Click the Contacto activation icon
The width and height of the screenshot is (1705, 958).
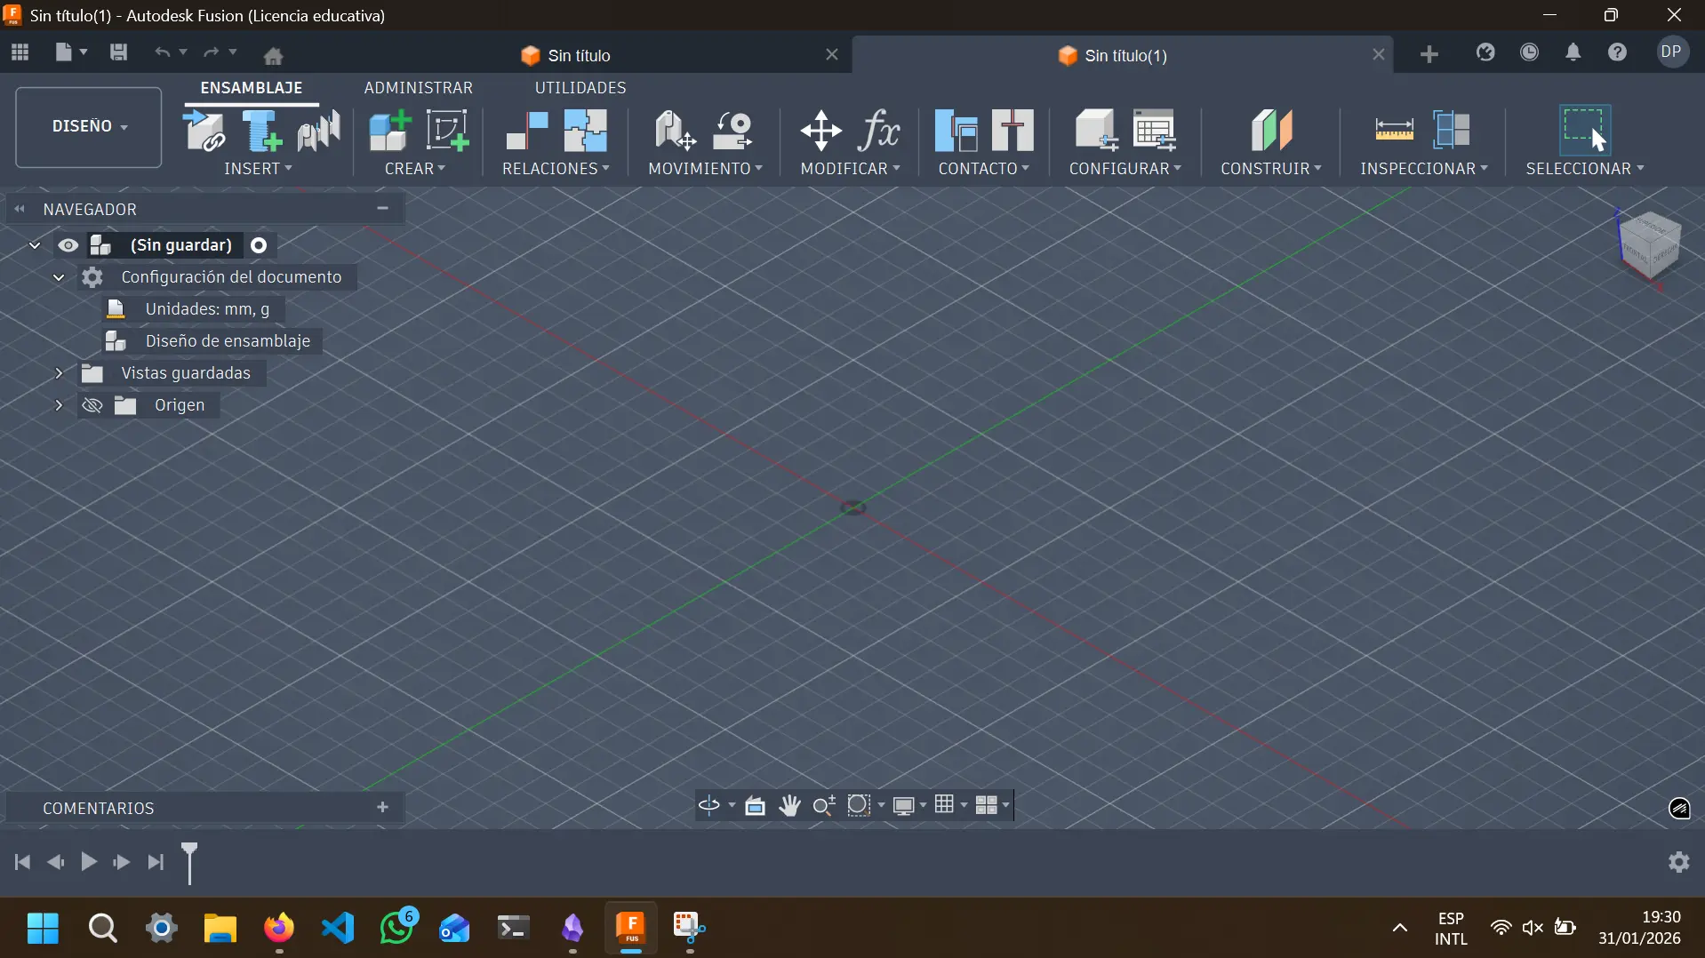point(958,131)
